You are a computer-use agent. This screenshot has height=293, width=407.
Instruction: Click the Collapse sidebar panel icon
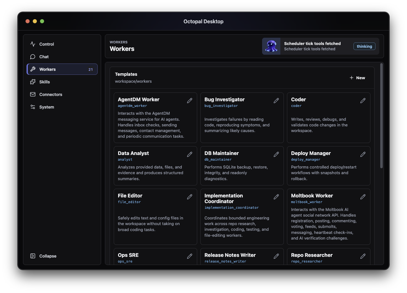tap(33, 256)
